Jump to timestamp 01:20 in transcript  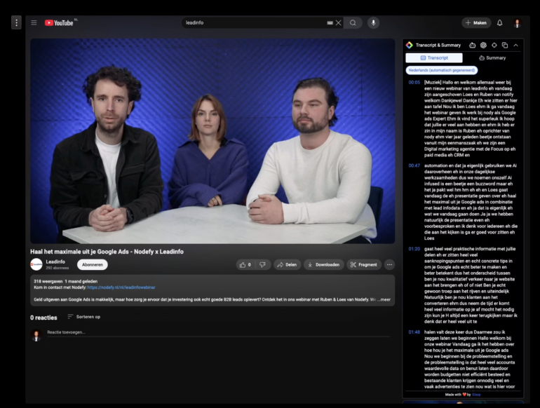click(414, 249)
